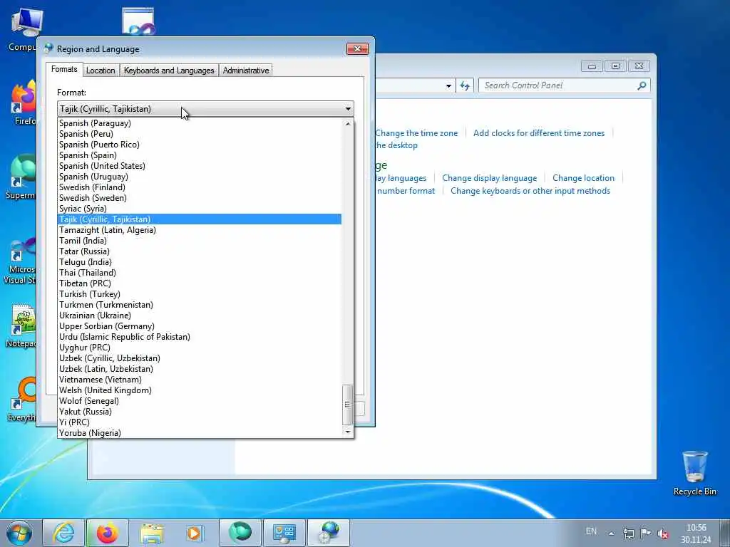The height and width of the screenshot is (547, 730).
Task: Click Change display language link
Action: [489, 178]
